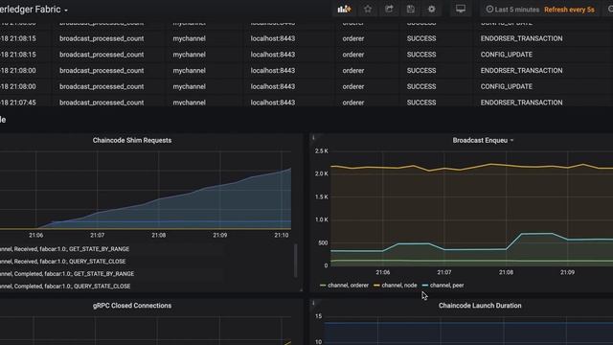Click the green color swatch for channel, orderer

point(323,286)
